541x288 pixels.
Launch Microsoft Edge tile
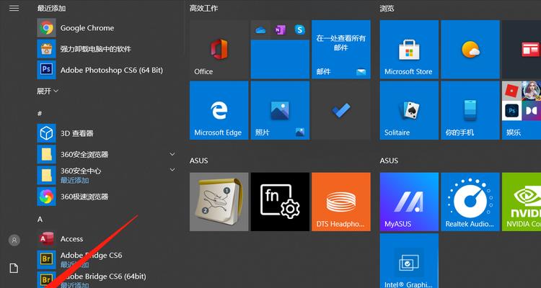point(219,110)
